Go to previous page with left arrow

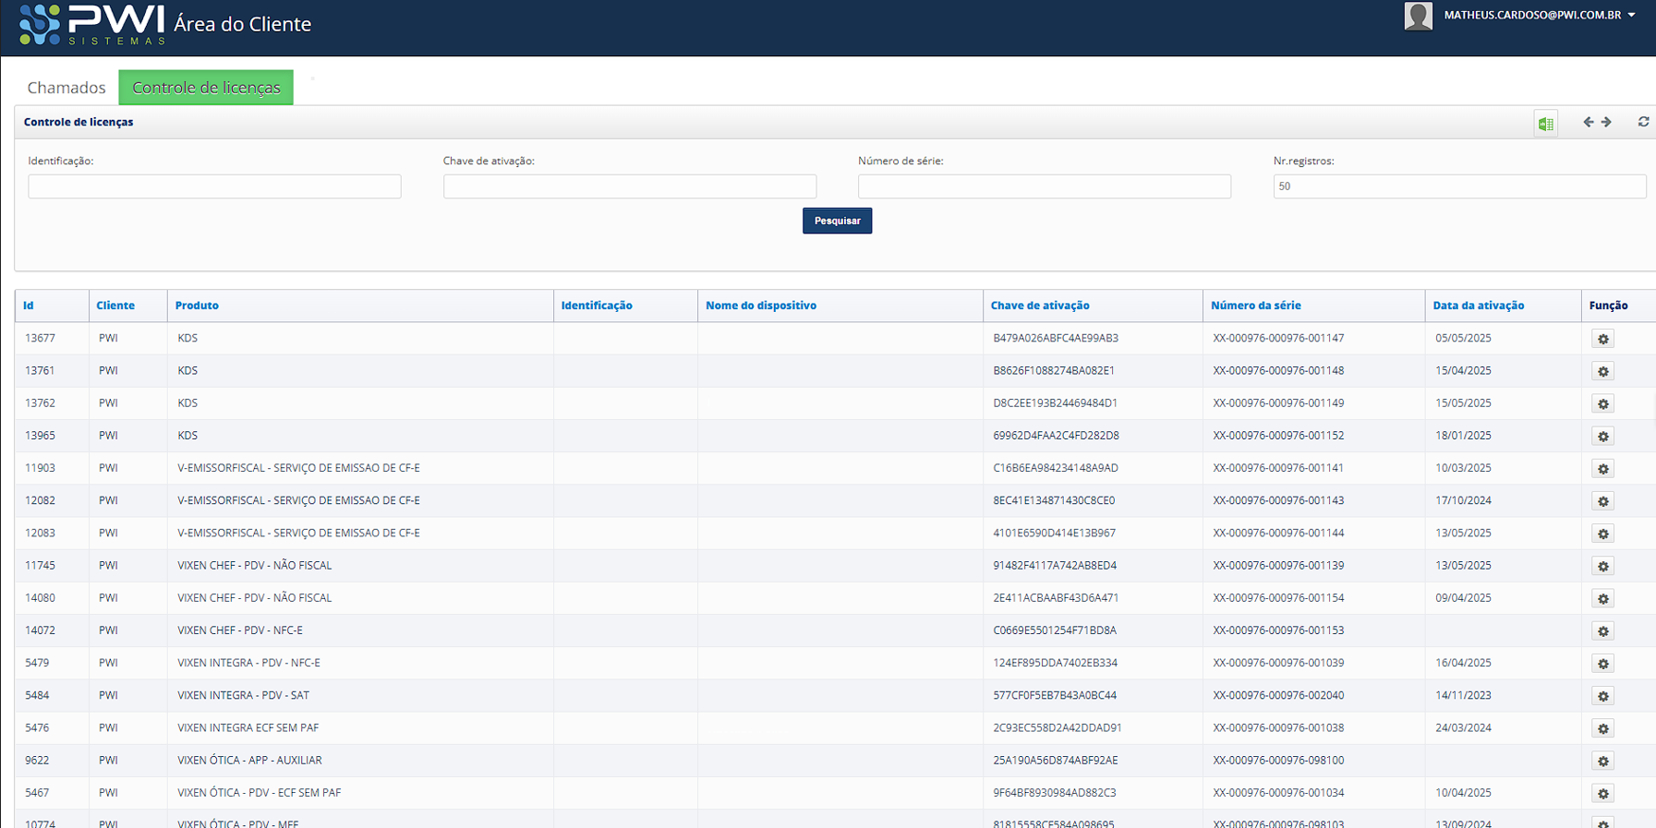[1588, 122]
